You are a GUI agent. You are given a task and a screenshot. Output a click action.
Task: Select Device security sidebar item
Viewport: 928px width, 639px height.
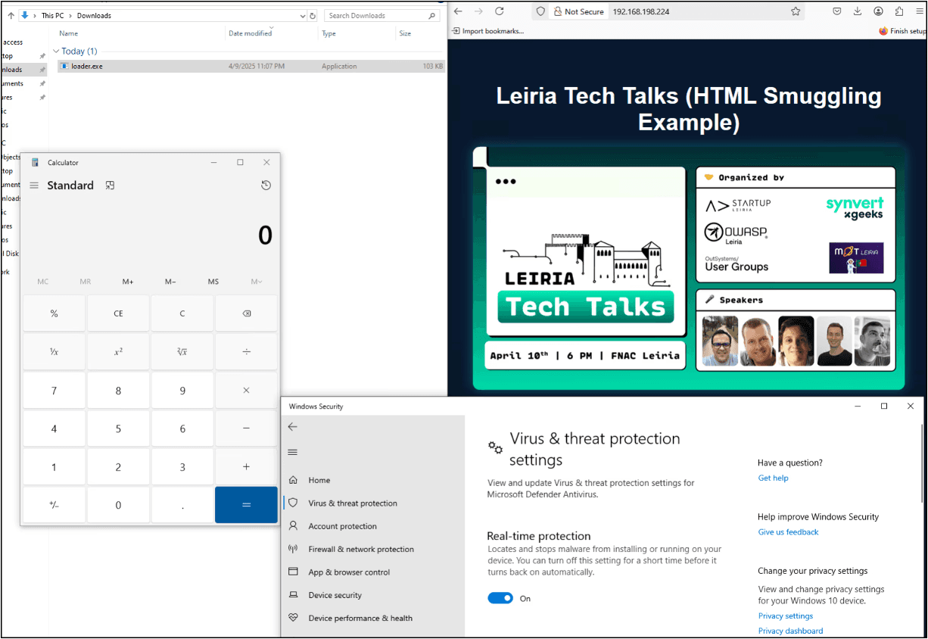373,595
